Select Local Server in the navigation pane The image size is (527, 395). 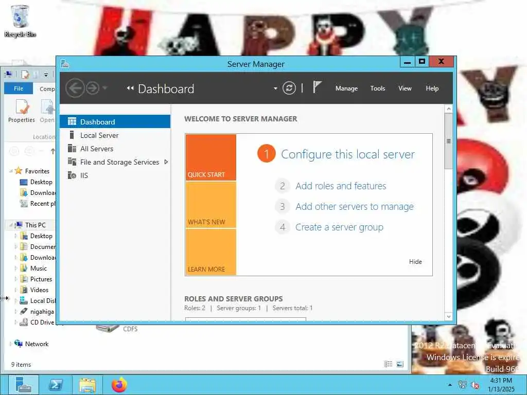click(115, 135)
